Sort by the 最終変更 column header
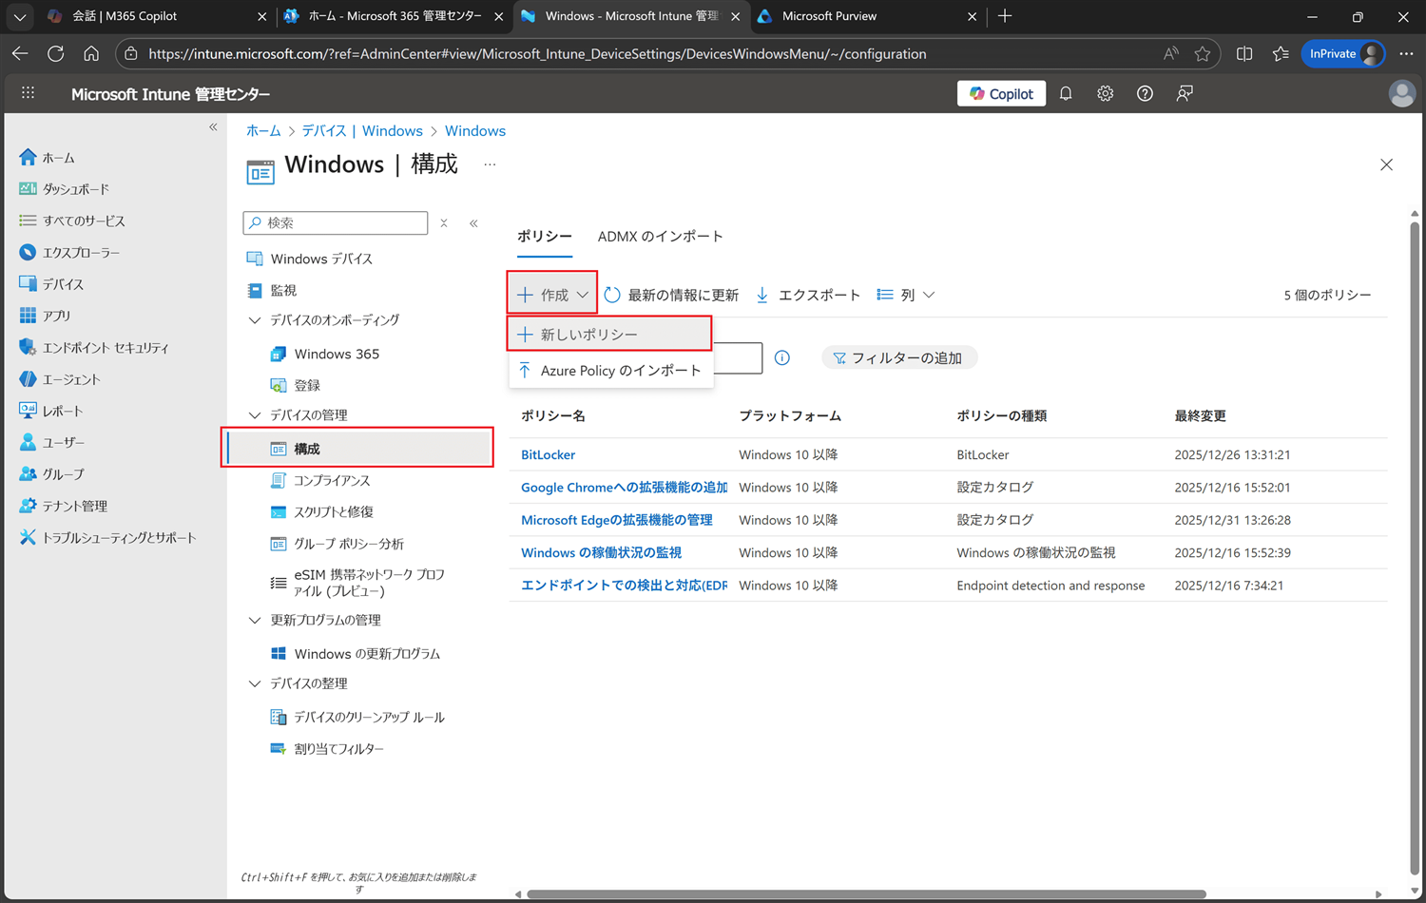The image size is (1426, 903). [1200, 416]
